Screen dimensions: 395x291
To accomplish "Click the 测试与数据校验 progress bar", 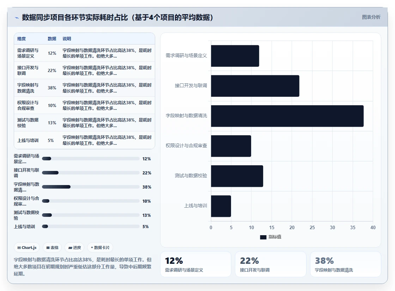I will [91, 215].
